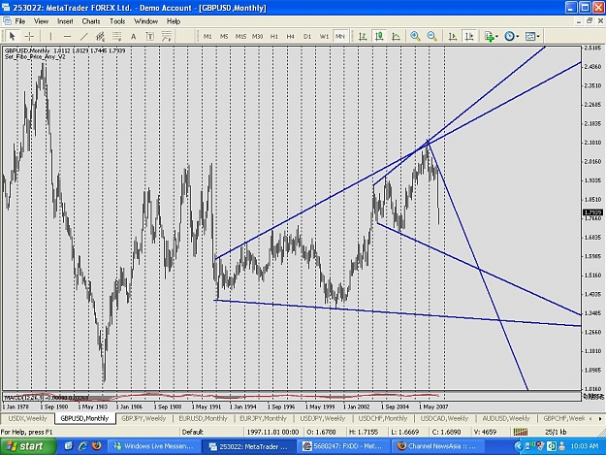The image size is (606, 455).
Task: Activate the crosshair tool
Action: tap(29, 36)
